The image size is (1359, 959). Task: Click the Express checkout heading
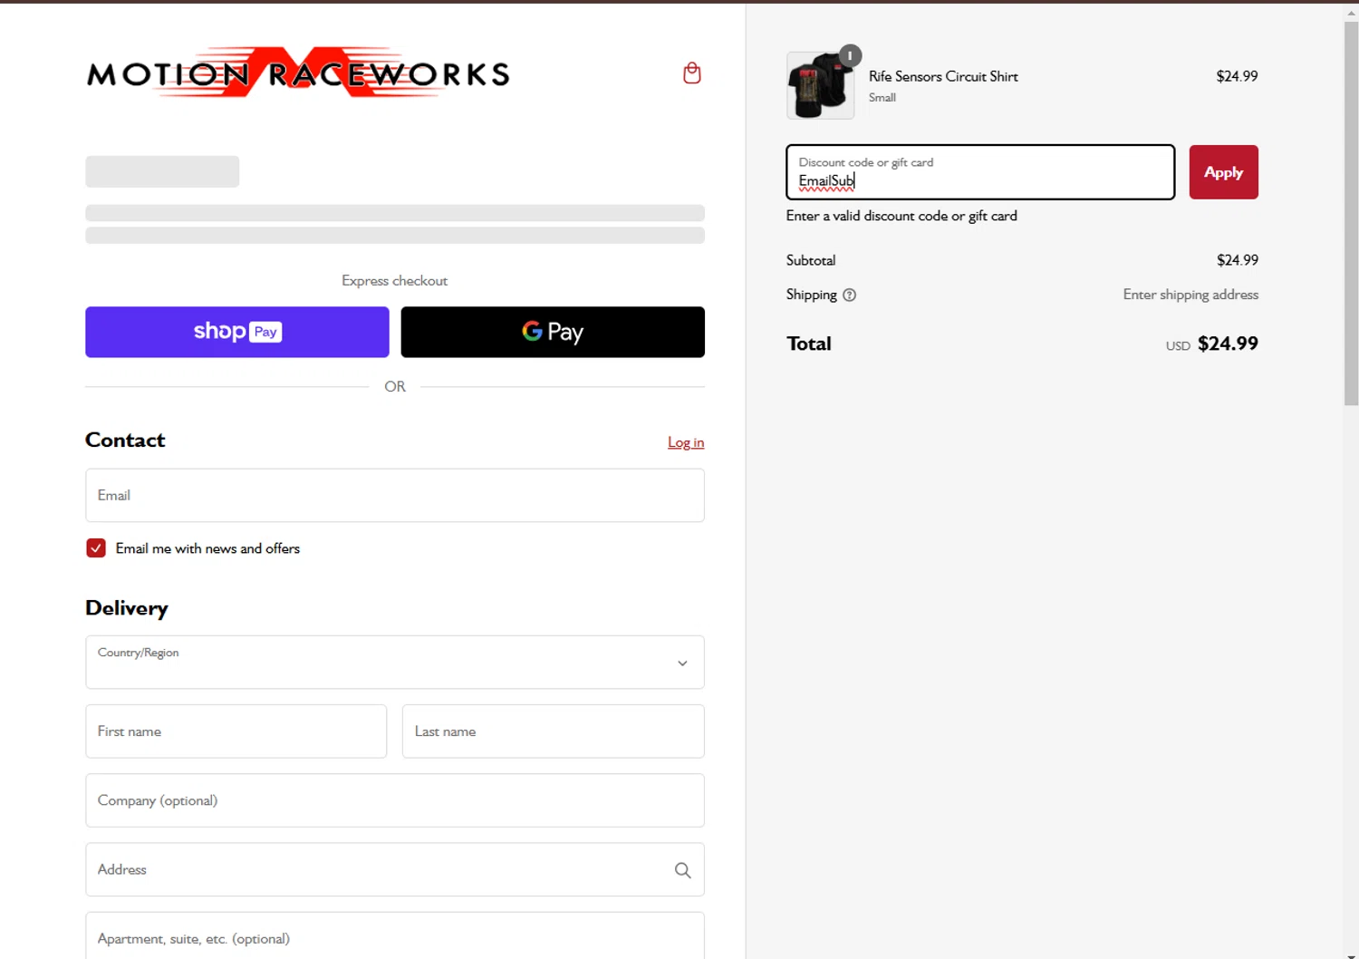395,281
